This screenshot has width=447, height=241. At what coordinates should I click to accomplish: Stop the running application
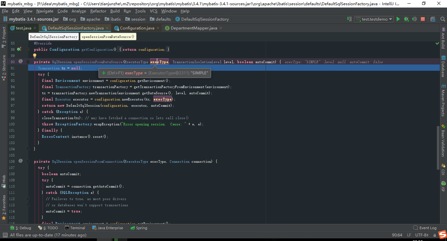pyautogui.click(x=422, y=19)
